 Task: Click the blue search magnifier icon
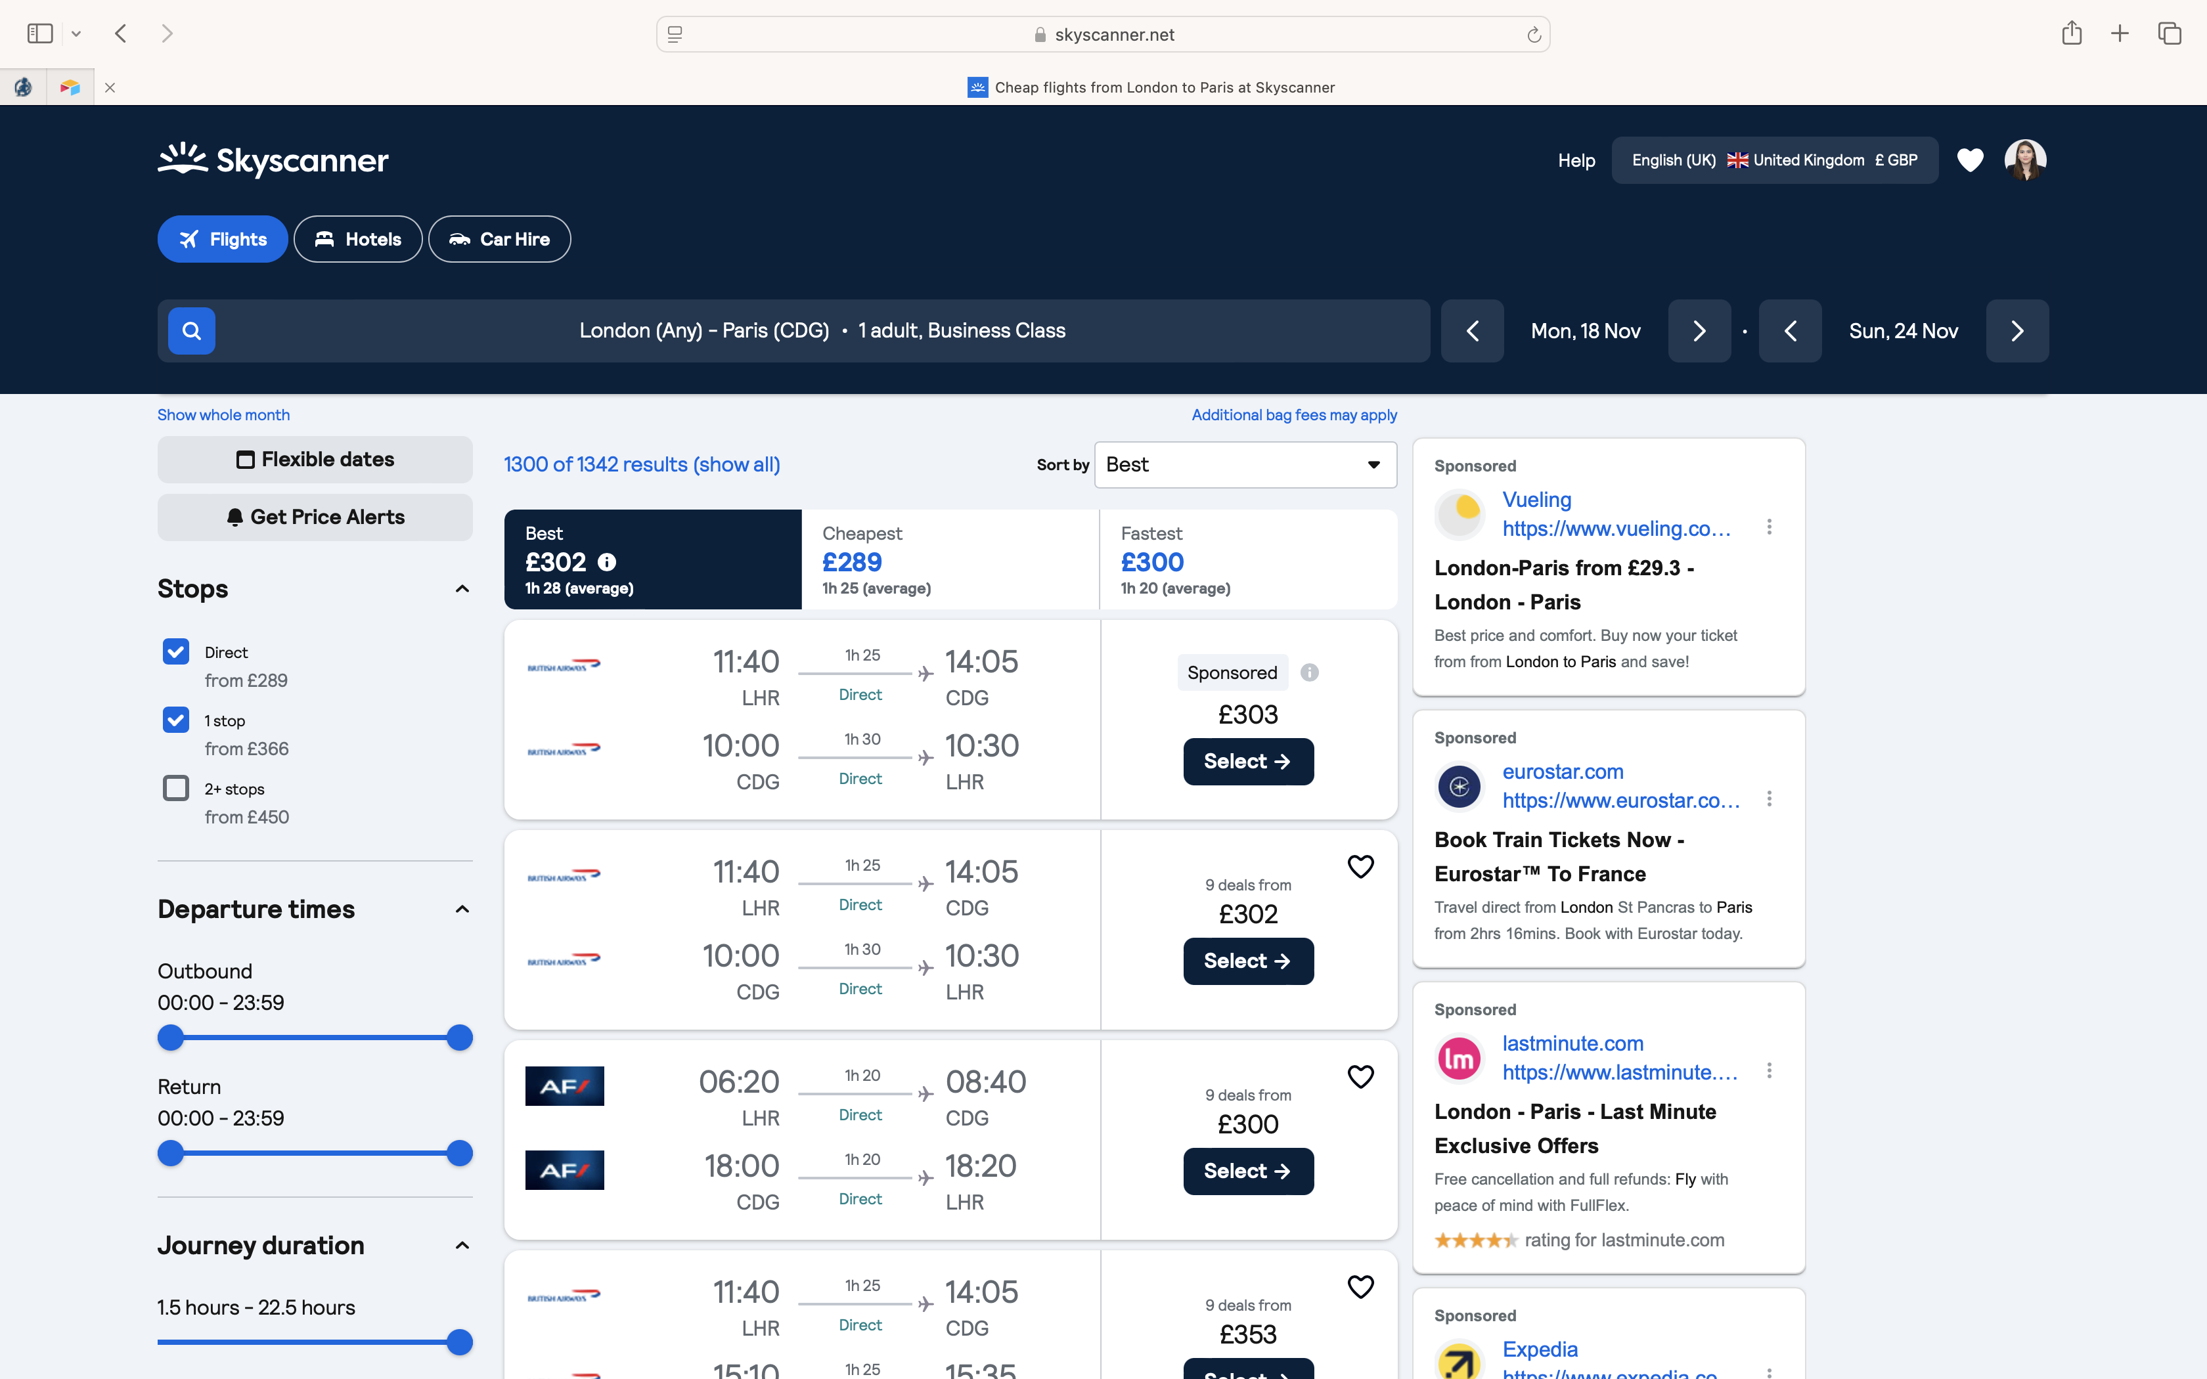pyautogui.click(x=192, y=330)
